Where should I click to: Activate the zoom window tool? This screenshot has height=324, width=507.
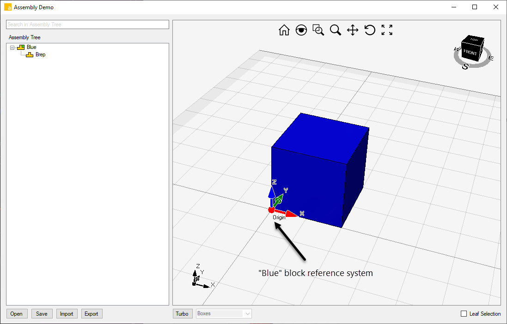click(318, 30)
